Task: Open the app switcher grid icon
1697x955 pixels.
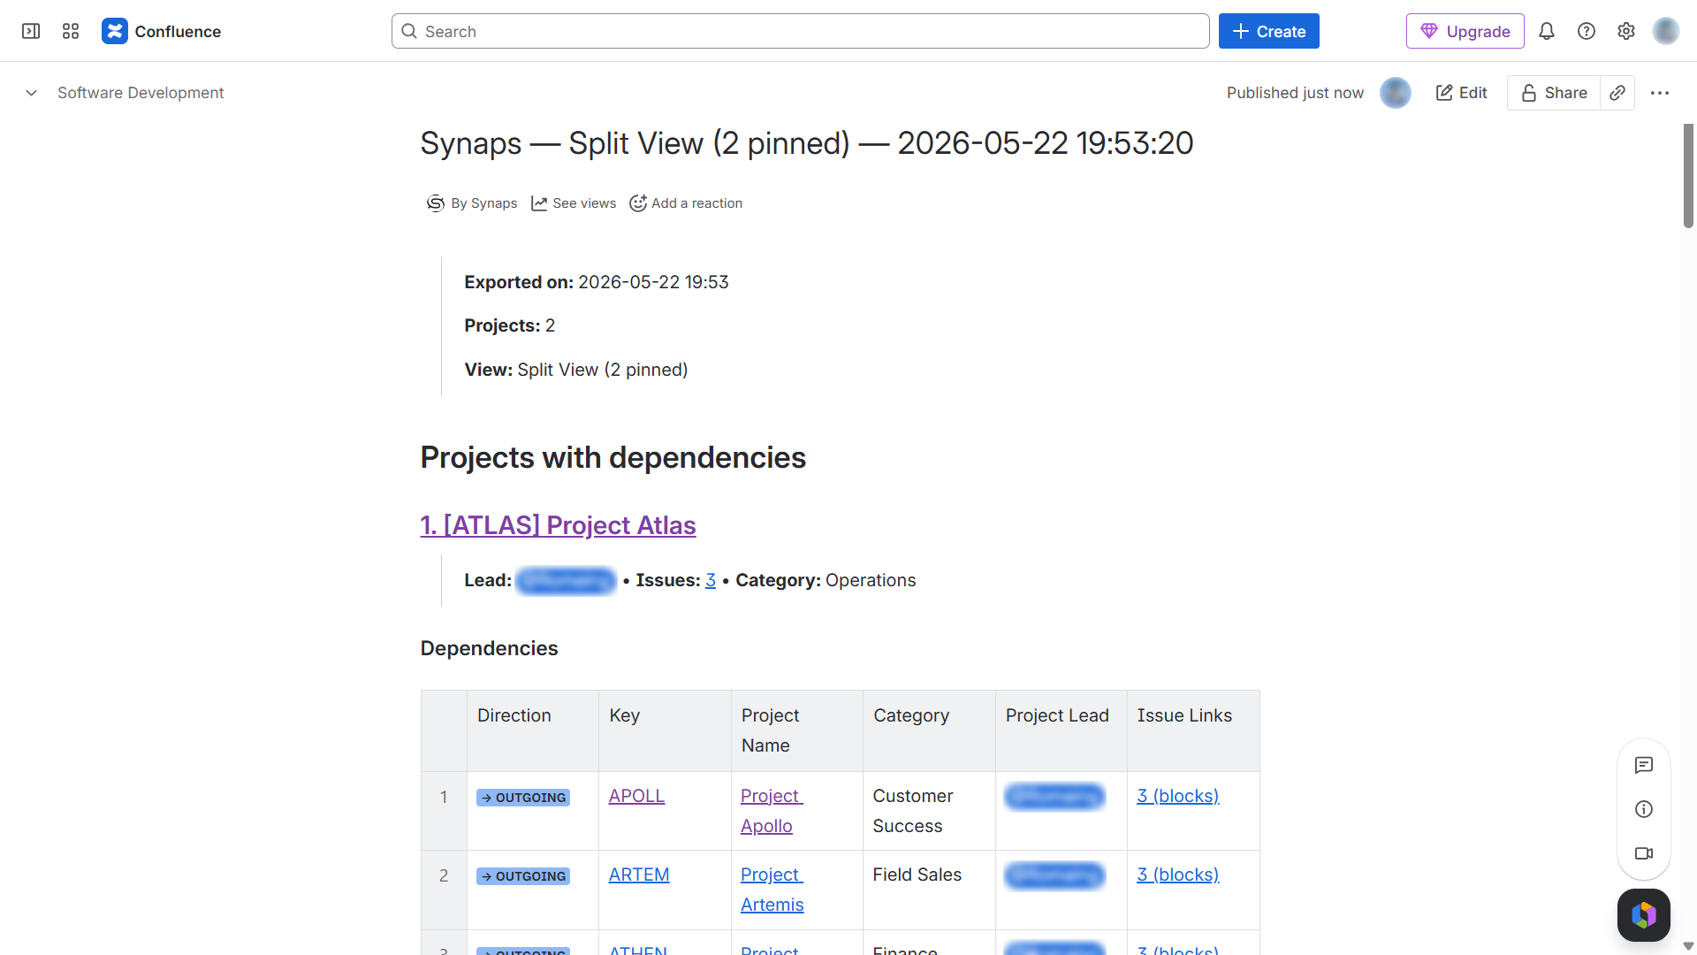Action: pos(71,31)
